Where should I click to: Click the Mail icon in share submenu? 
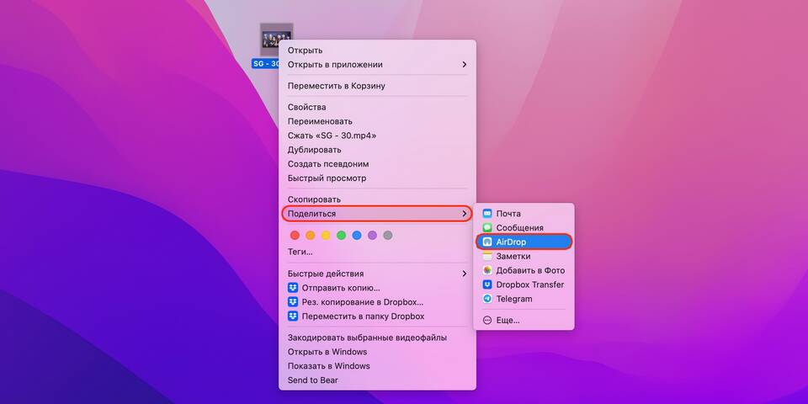(x=487, y=213)
